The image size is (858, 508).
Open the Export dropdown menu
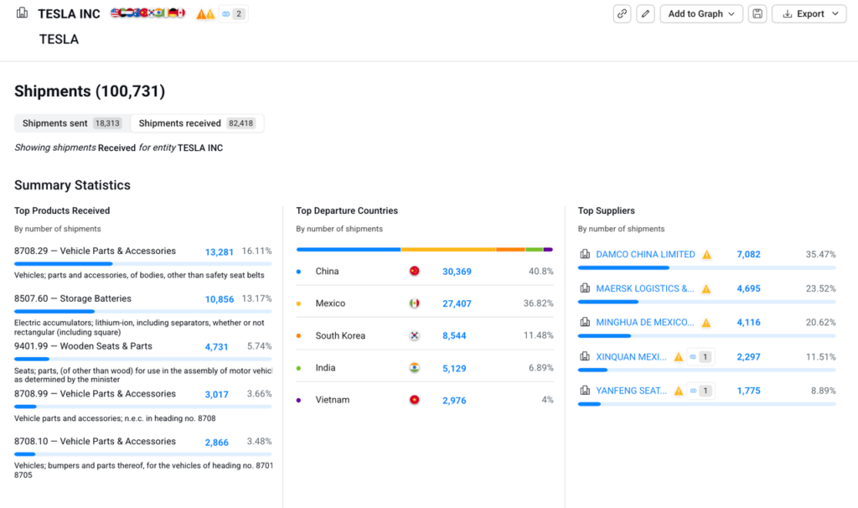pyautogui.click(x=809, y=13)
